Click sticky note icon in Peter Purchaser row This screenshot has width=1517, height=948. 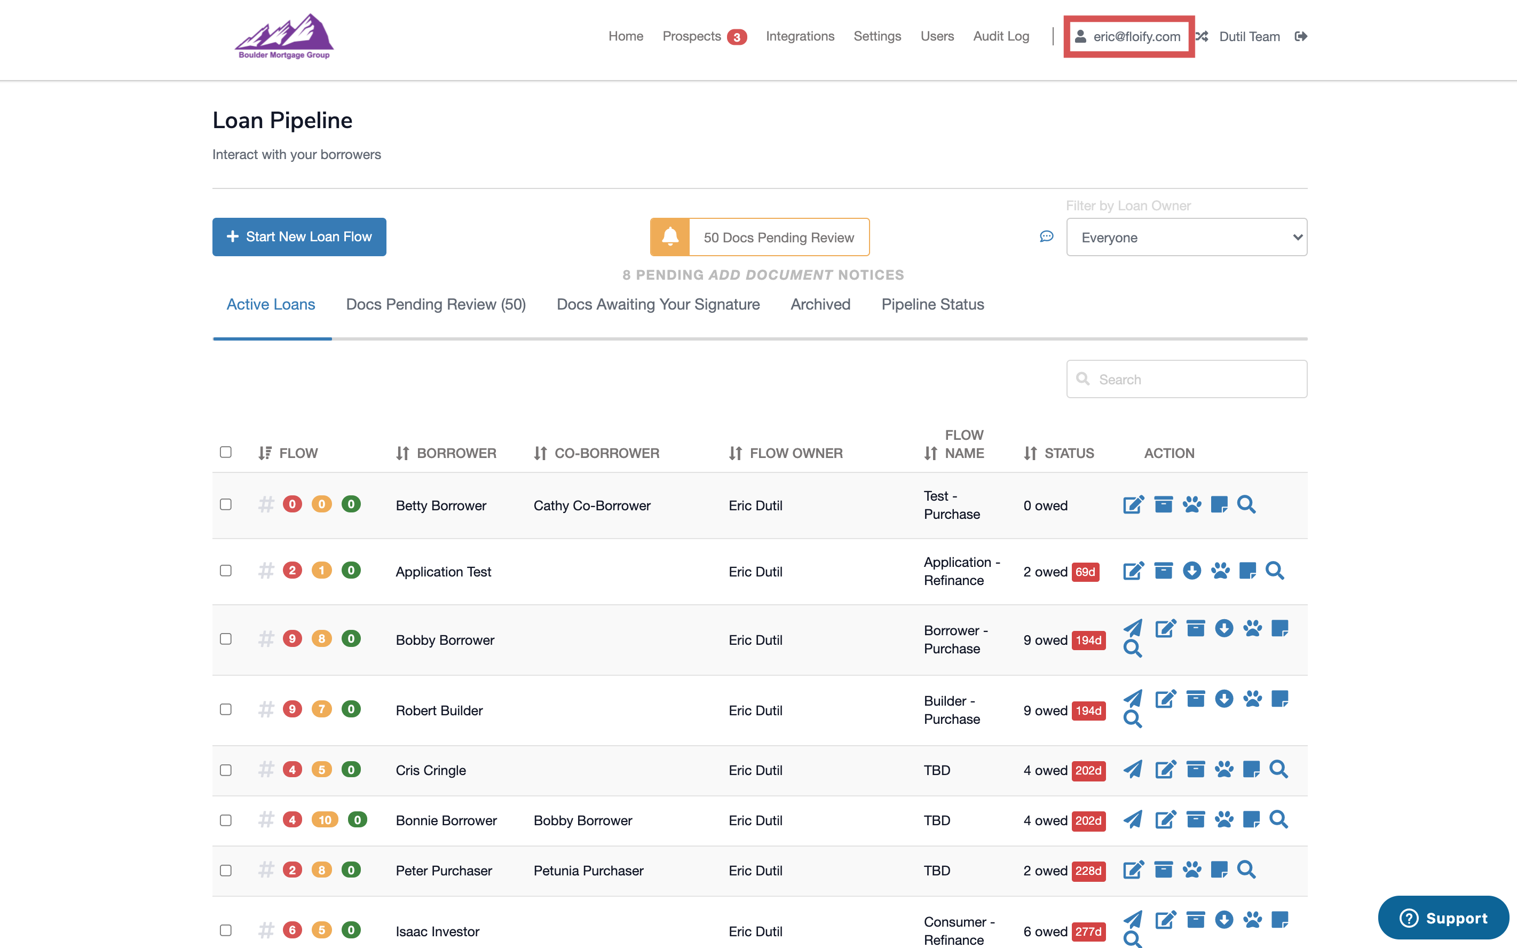1219,870
